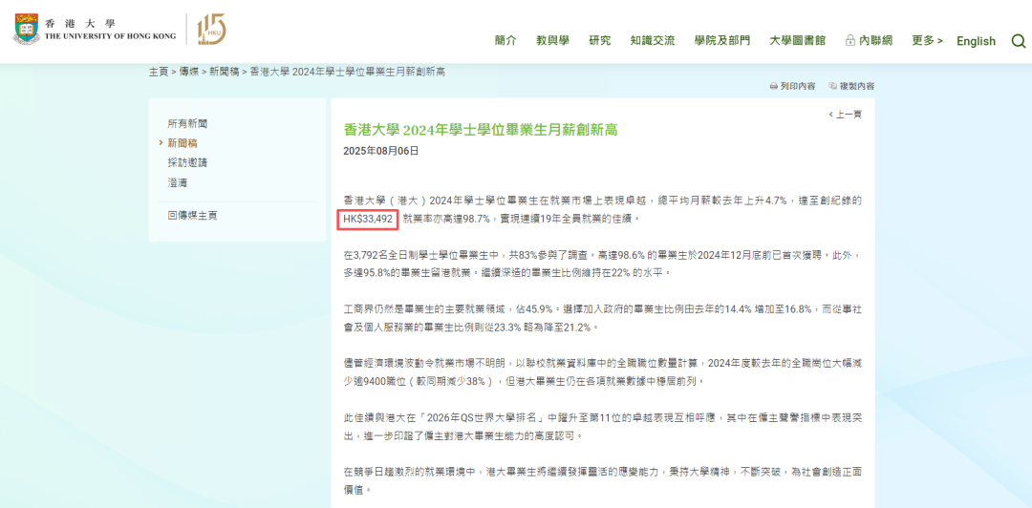This screenshot has width=1032, height=508.
Task: Open the 簡介 menu
Action: click(x=505, y=41)
